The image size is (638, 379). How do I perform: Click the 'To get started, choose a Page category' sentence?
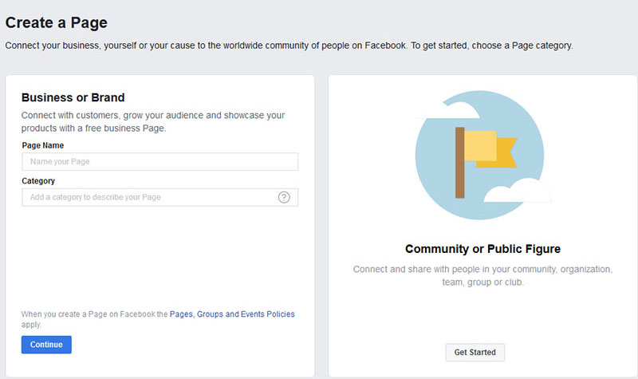491,45
